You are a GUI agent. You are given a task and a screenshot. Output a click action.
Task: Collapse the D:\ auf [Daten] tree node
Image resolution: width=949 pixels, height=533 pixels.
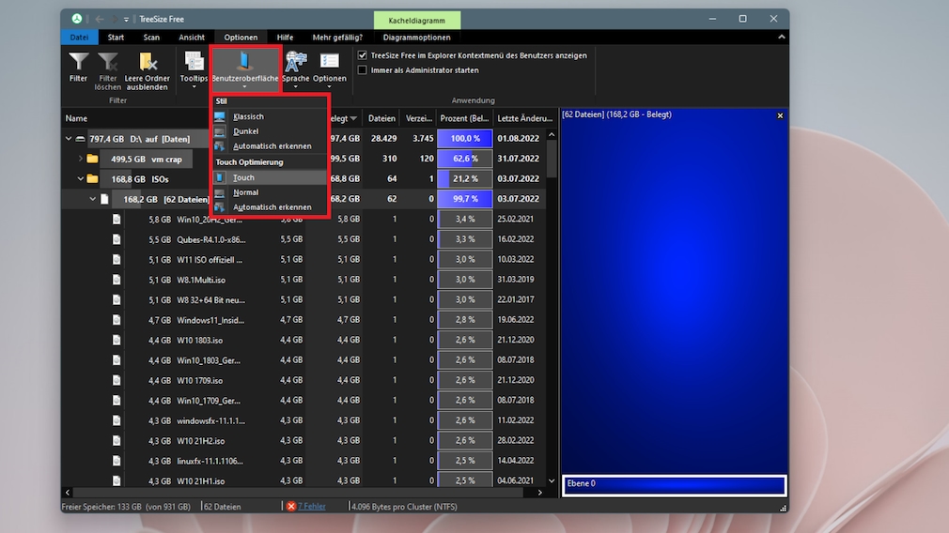(69, 139)
